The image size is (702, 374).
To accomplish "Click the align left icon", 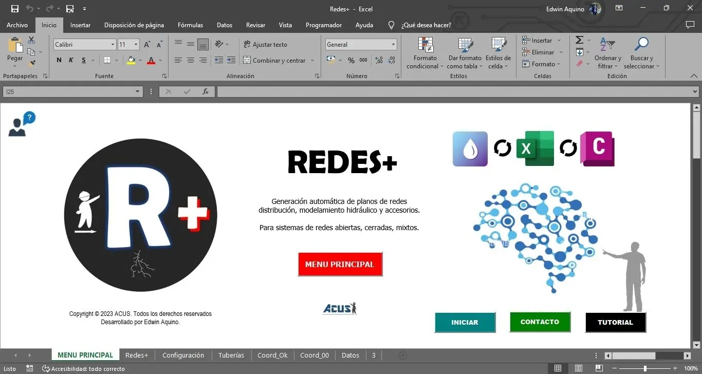I will pyautogui.click(x=178, y=60).
